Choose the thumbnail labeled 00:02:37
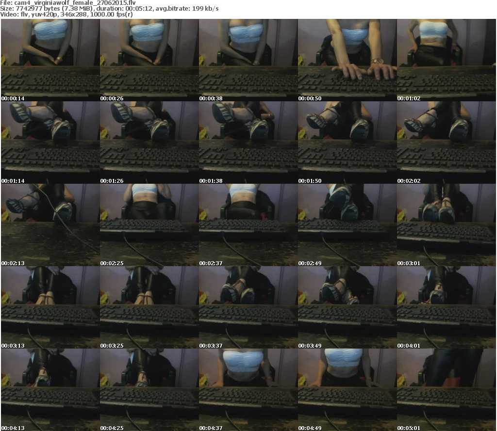The width and height of the screenshot is (497, 431). tap(248, 225)
